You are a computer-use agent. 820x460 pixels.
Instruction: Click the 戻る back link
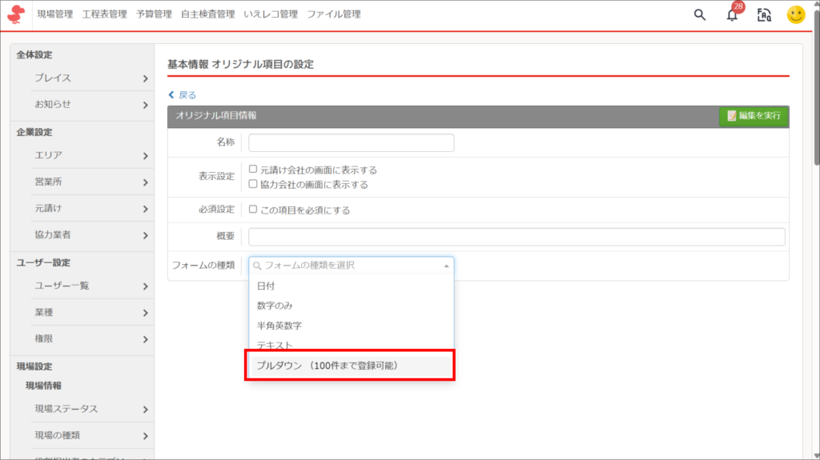click(x=182, y=94)
